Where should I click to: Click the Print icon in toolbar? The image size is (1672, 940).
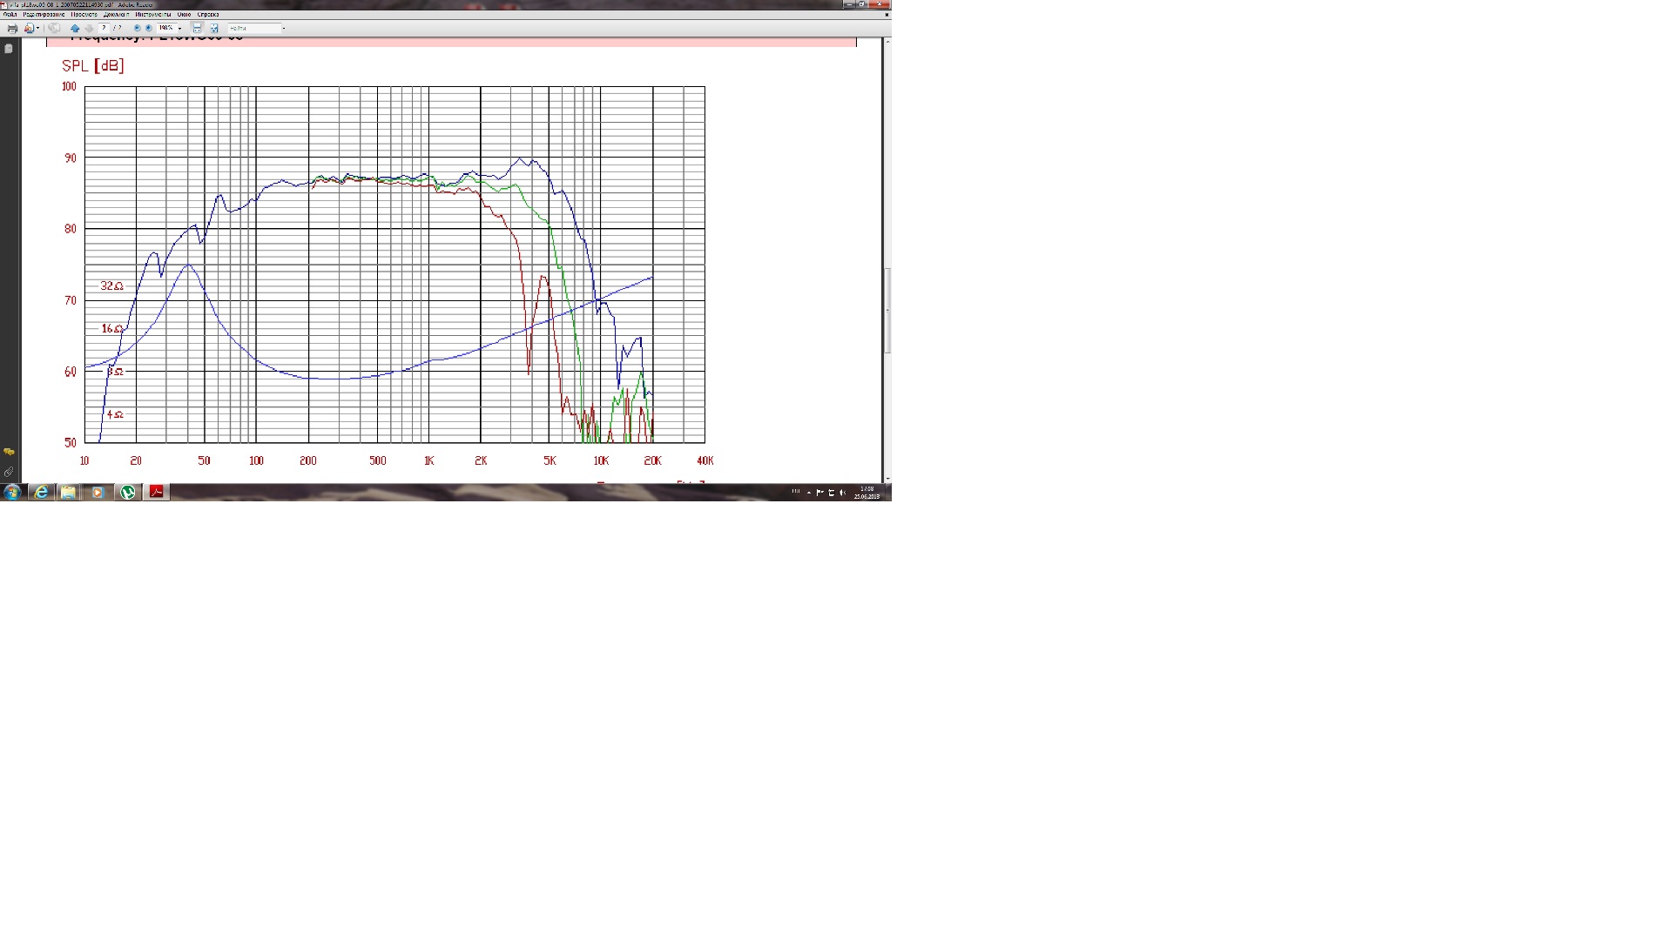(x=12, y=28)
